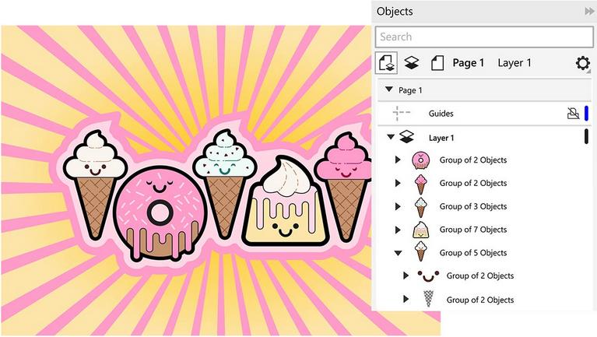Click the pink donut on the canvas
Viewport: 597px width, 337px height.
[160, 213]
